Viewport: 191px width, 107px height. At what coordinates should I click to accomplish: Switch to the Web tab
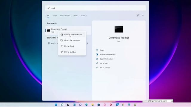coord(76,16)
